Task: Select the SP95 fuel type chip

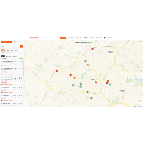Action: 8,50
